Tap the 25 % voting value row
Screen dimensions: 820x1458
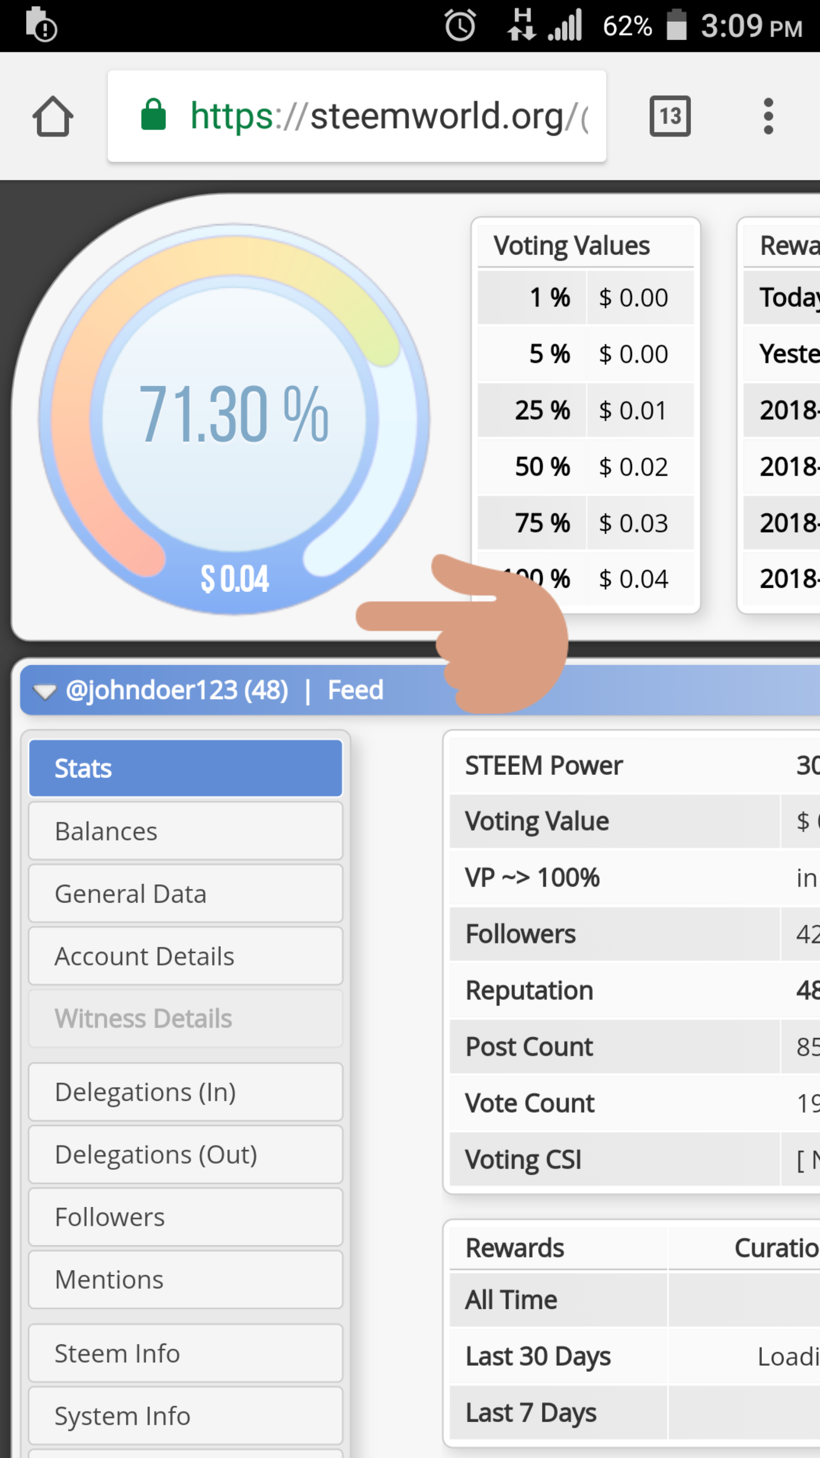[586, 411]
